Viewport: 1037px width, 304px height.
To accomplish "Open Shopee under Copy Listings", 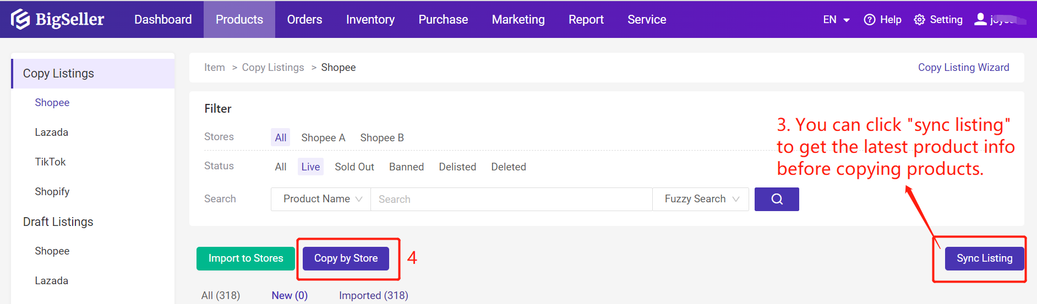I will [52, 103].
